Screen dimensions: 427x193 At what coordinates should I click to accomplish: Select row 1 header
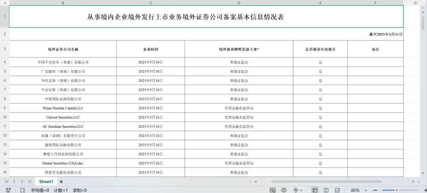(x=4, y=17)
